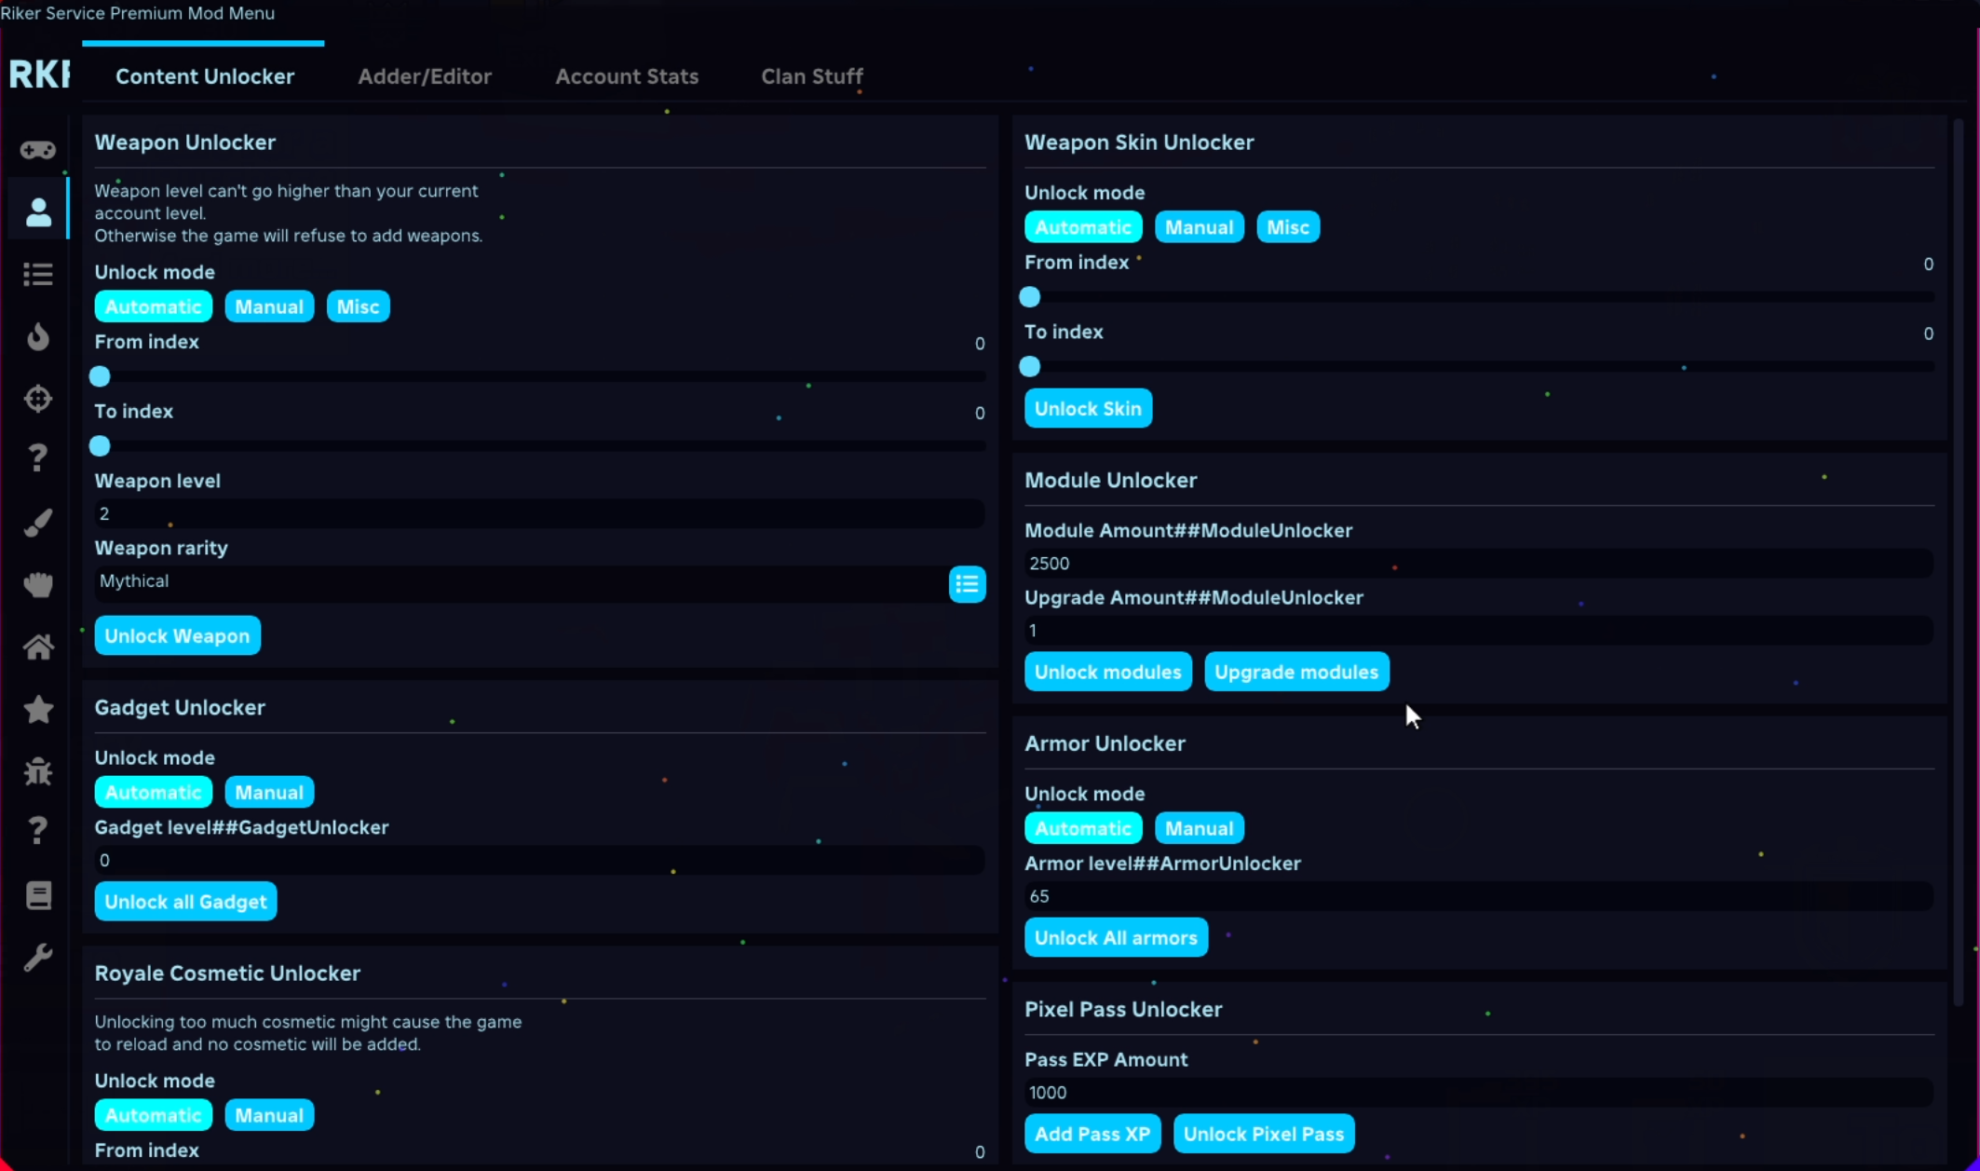Image resolution: width=1980 pixels, height=1171 pixels.
Task: Click the Unlock Pixel Pass button
Action: pyautogui.click(x=1263, y=1134)
